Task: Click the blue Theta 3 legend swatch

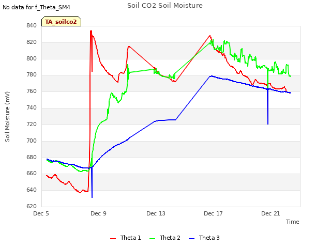Action: (192, 239)
